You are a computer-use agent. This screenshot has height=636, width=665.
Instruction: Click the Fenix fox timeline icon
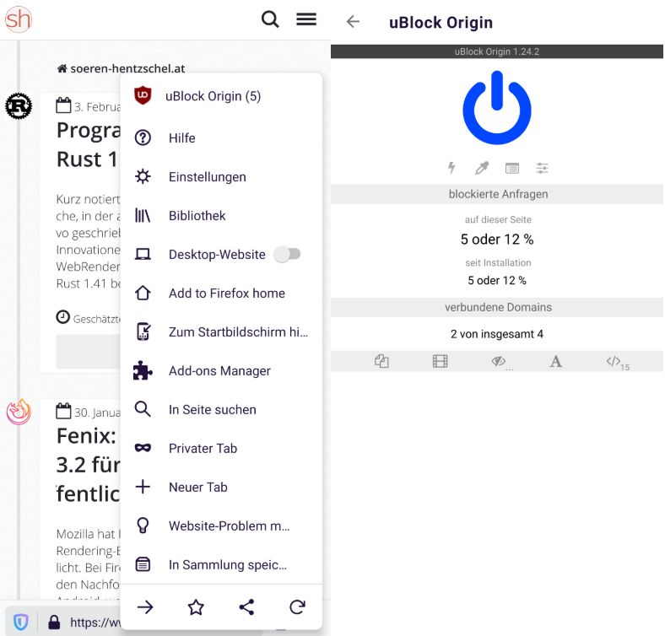[19, 412]
